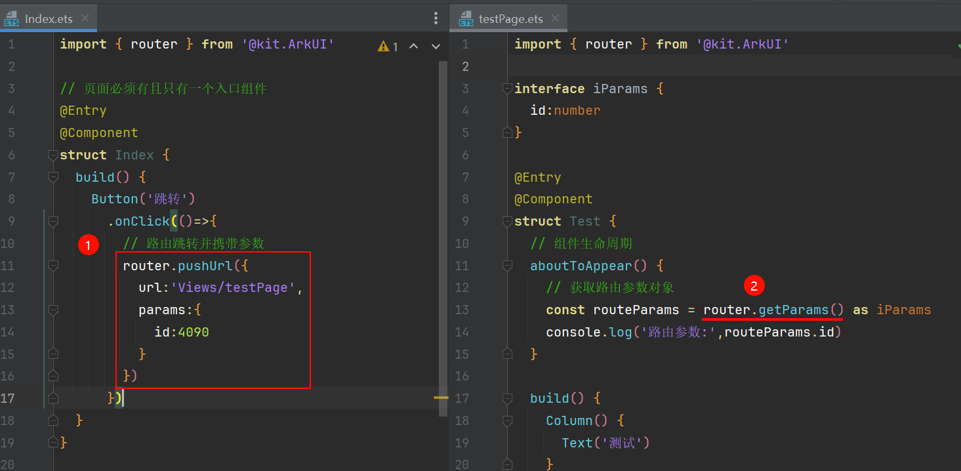Click fold end marker on Index.ets line 19
This screenshot has height=471, width=961.
point(53,442)
